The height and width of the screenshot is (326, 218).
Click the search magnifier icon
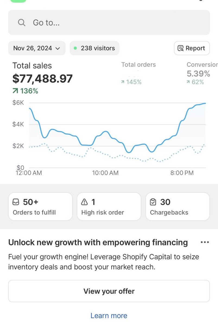pyautogui.click(x=21, y=23)
